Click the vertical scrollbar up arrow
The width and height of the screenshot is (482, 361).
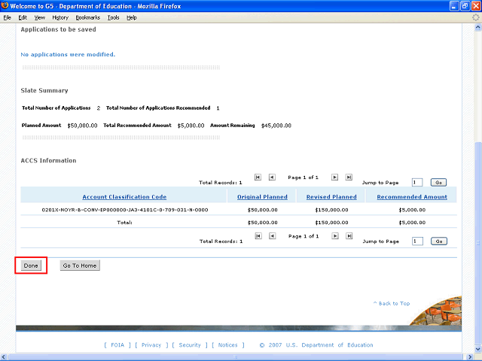[x=478, y=27]
